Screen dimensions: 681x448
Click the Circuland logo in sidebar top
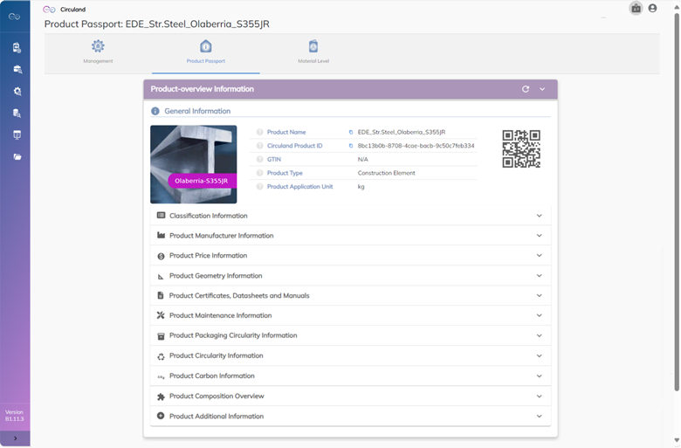pos(15,16)
